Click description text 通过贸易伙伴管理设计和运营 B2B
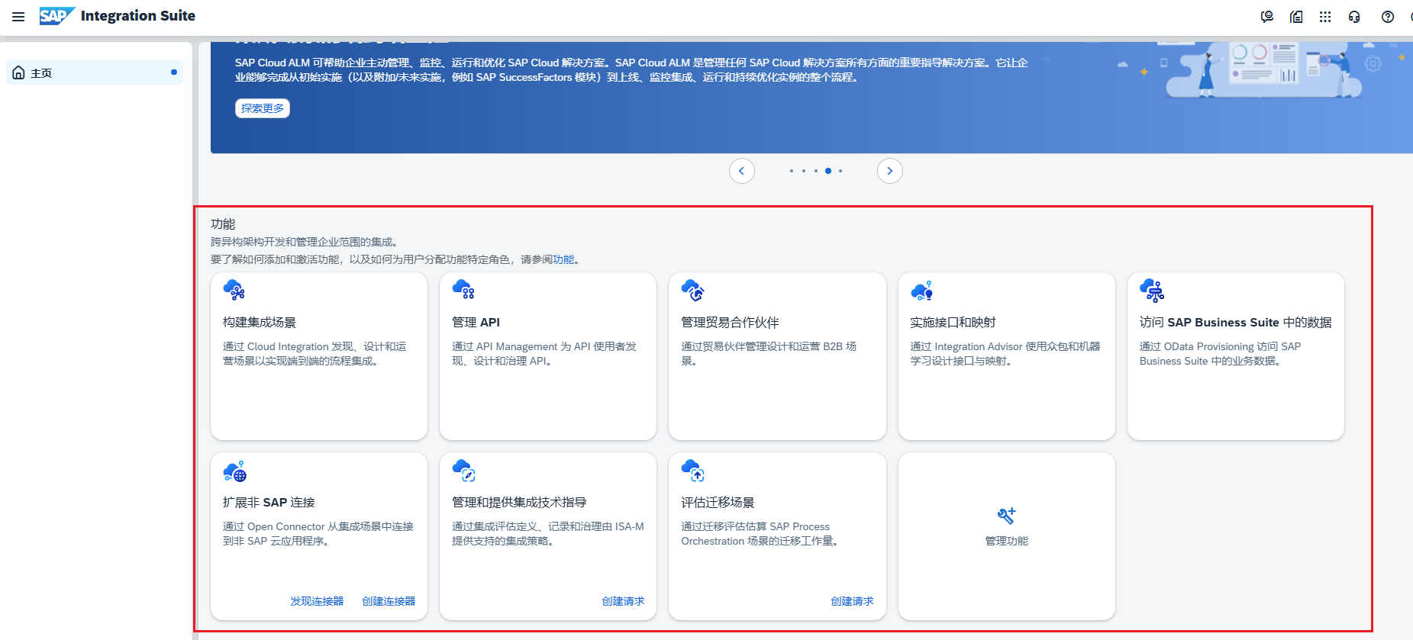The height and width of the screenshot is (640, 1413). [769, 354]
